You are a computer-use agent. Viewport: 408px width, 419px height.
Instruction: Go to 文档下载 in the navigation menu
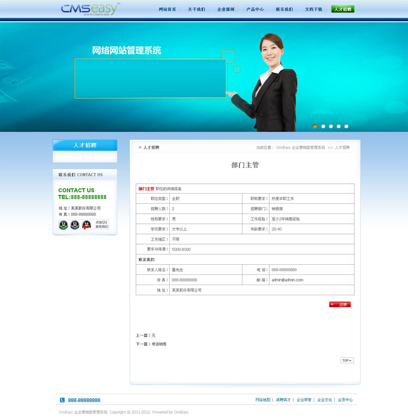(313, 9)
